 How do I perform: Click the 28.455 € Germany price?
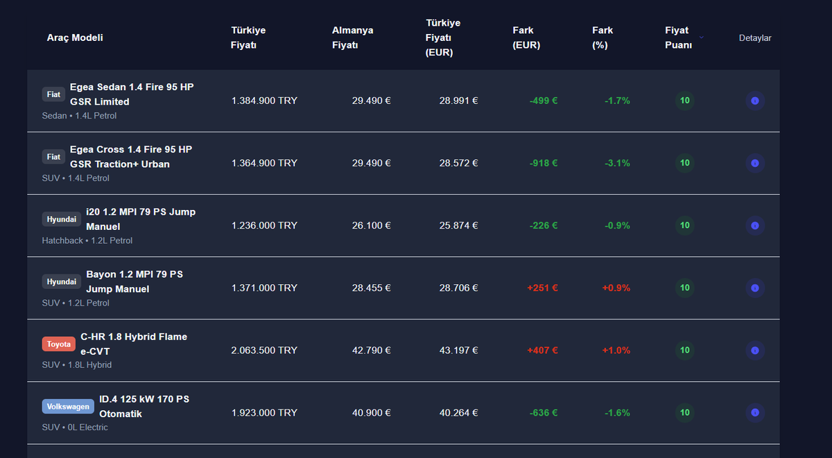372,288
